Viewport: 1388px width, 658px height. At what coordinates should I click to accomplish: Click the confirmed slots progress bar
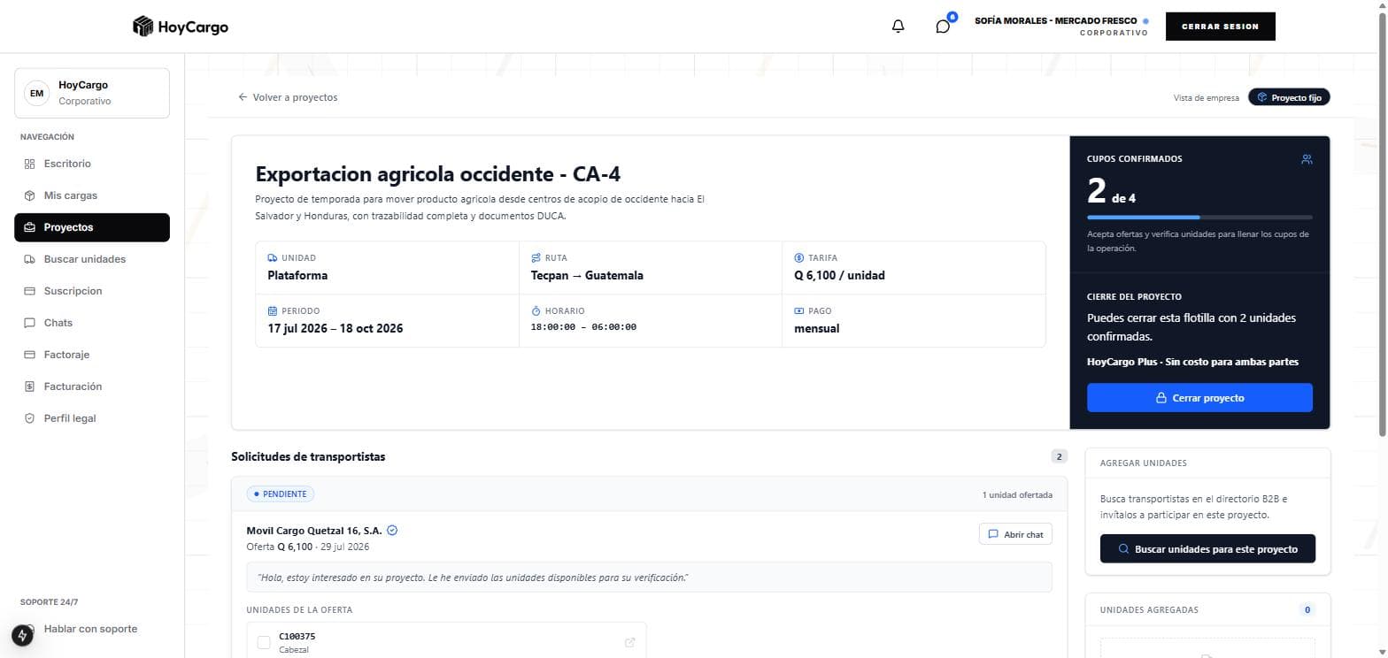1199,217
